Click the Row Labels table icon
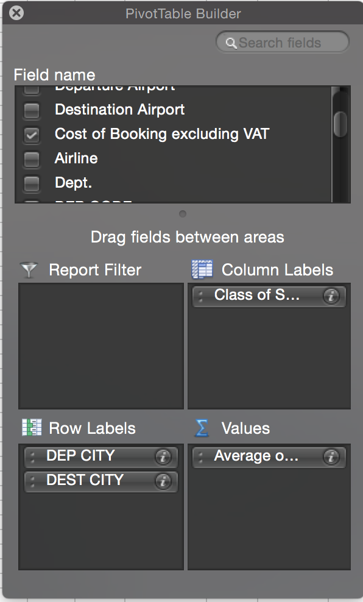 point(32,428)
